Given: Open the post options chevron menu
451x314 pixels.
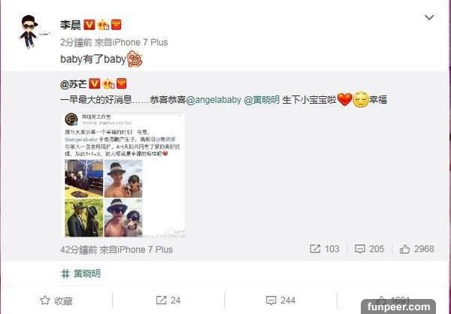Looking at the screenshot, I should [x=429, y=17].
